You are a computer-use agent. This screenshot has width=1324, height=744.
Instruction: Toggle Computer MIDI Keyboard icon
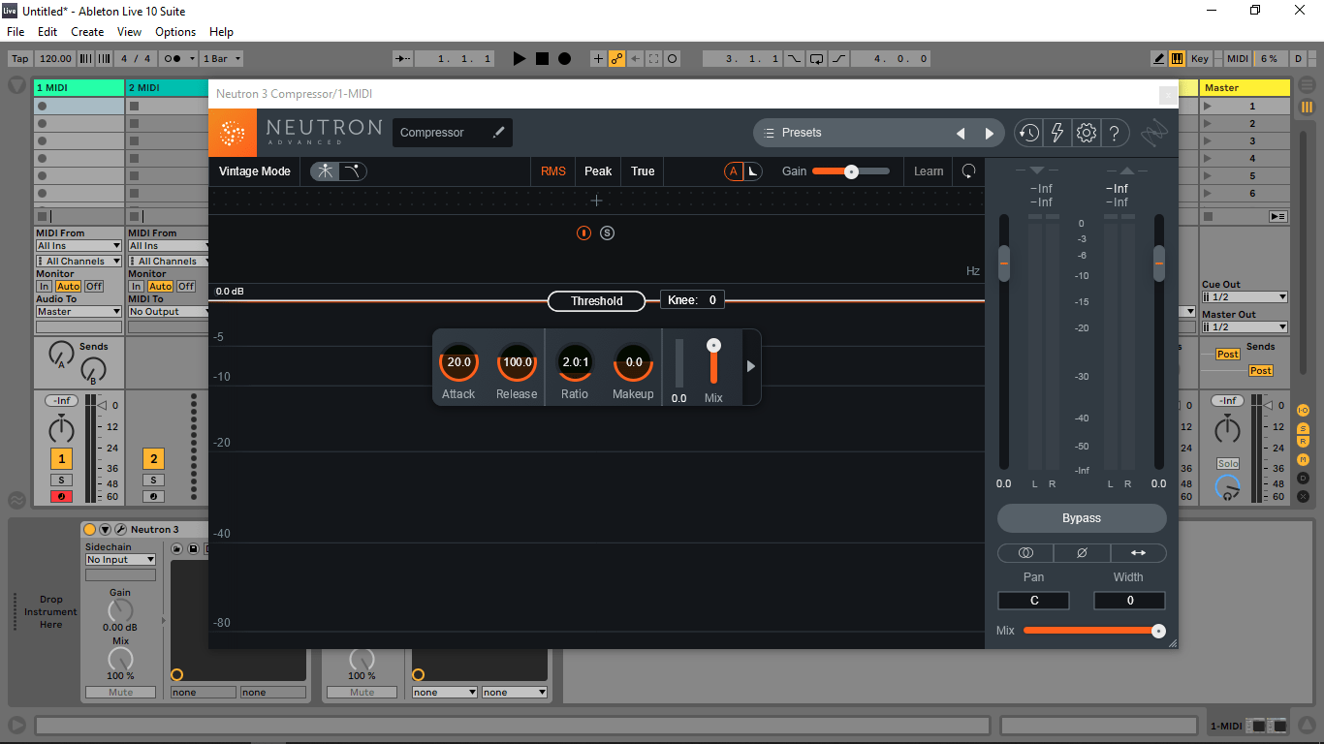1177,58
